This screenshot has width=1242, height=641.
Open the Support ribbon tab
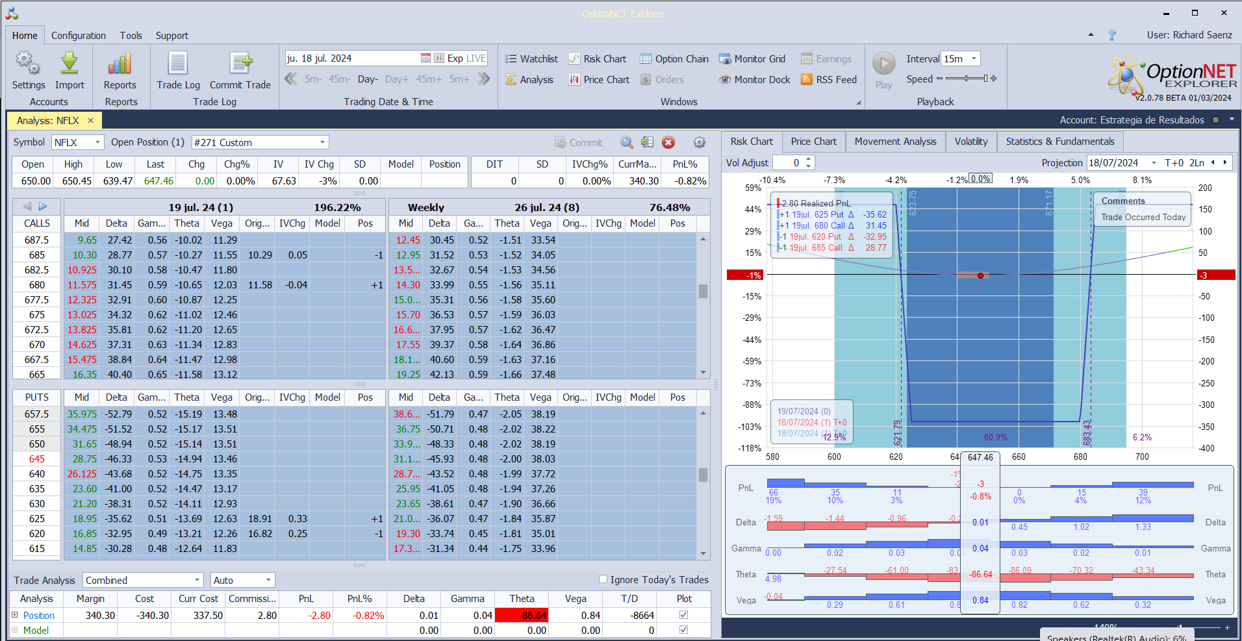click(x=172, y=36)
